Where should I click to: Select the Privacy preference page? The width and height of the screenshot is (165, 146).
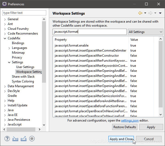click(17, 57)
